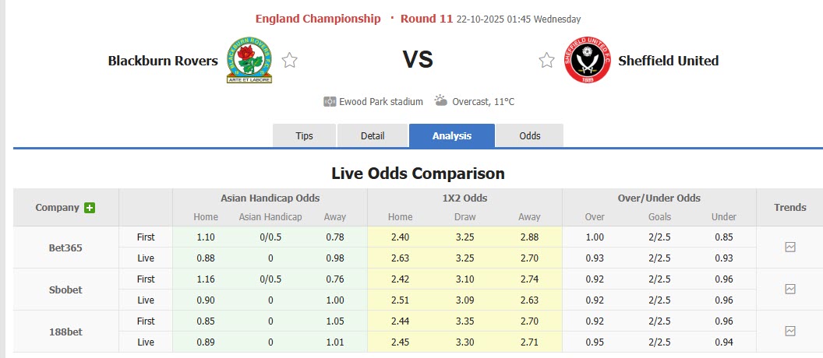Click the Bet365 company name
The height and width of the screenshot is (358, 823).
pyautogui.click(x=65, y=247)
